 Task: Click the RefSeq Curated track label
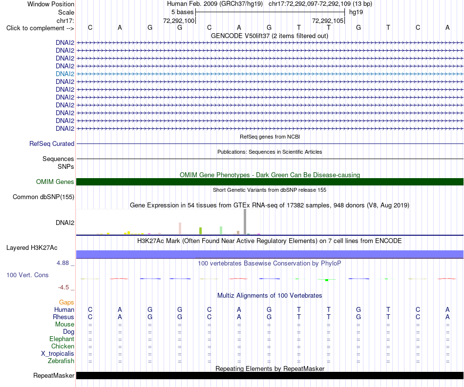pos(51,143)
